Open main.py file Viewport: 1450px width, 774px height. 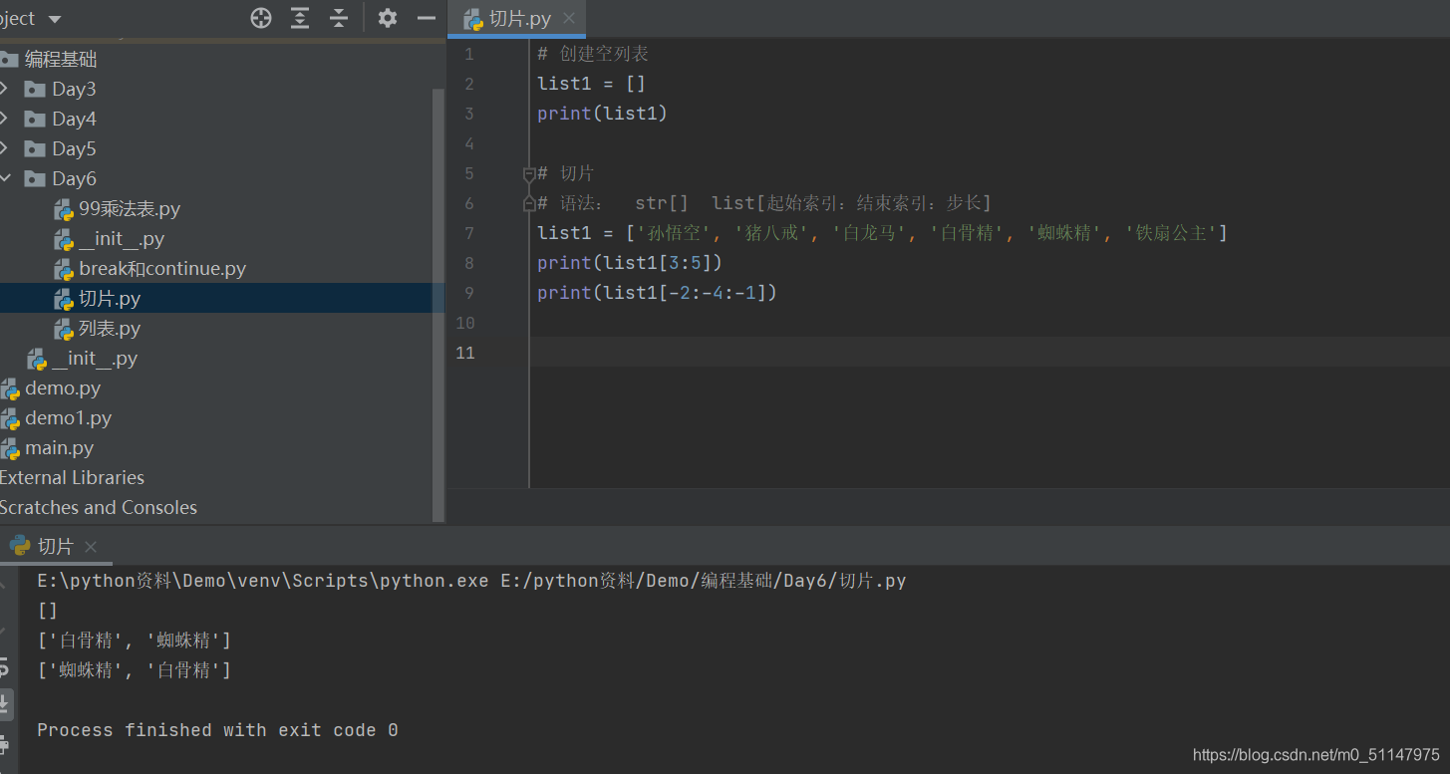(60, 447)
